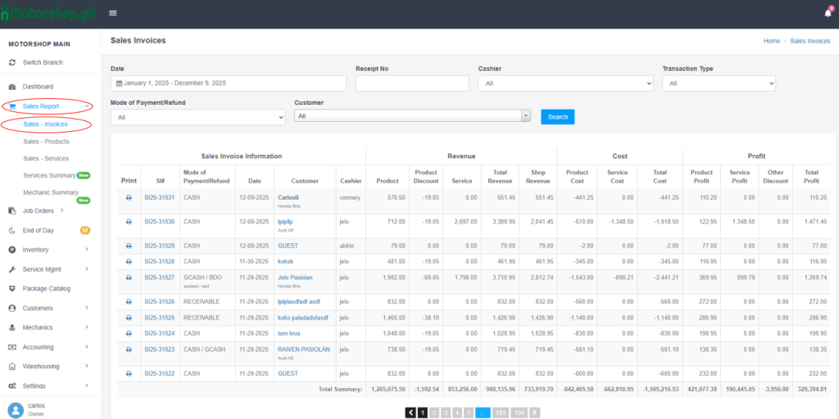The height and width of the screenshot is (419, 839).
Task: Click the End of Day moon icon
Action: pos(12,230)
